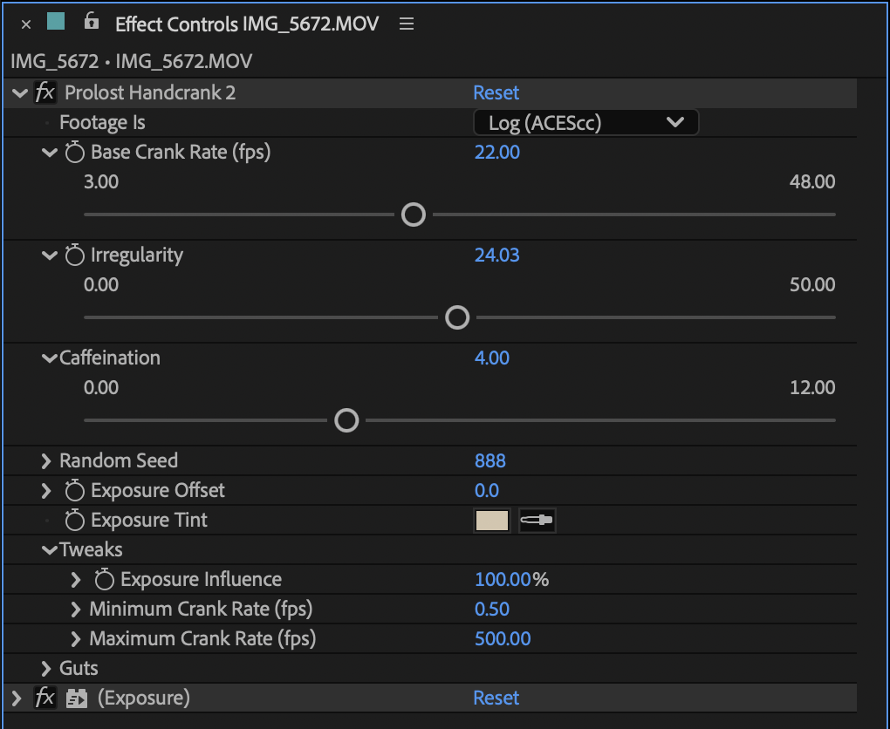Click the Effect Controls IMG_5672.MOV tab title
890x729 pixels.
(x=247, y=24)
